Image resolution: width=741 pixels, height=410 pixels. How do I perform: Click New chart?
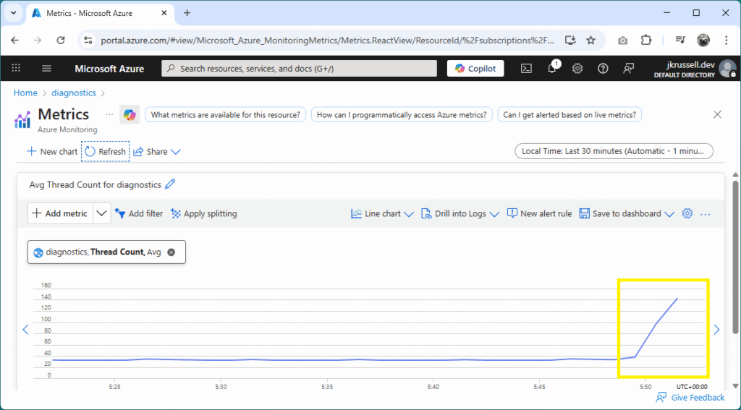[x=52, y=152]
